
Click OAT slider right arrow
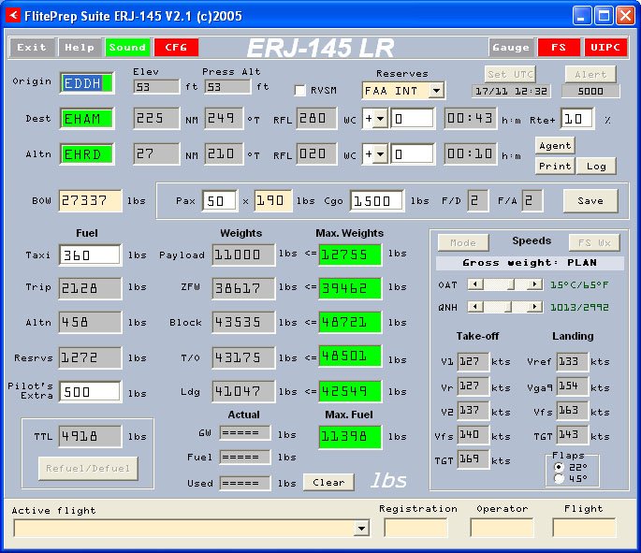pyautogui.click(x=534, y=284)
